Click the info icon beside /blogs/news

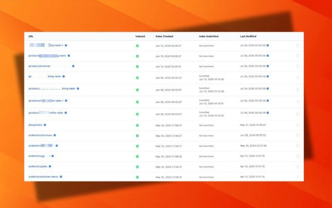[45, 125]
